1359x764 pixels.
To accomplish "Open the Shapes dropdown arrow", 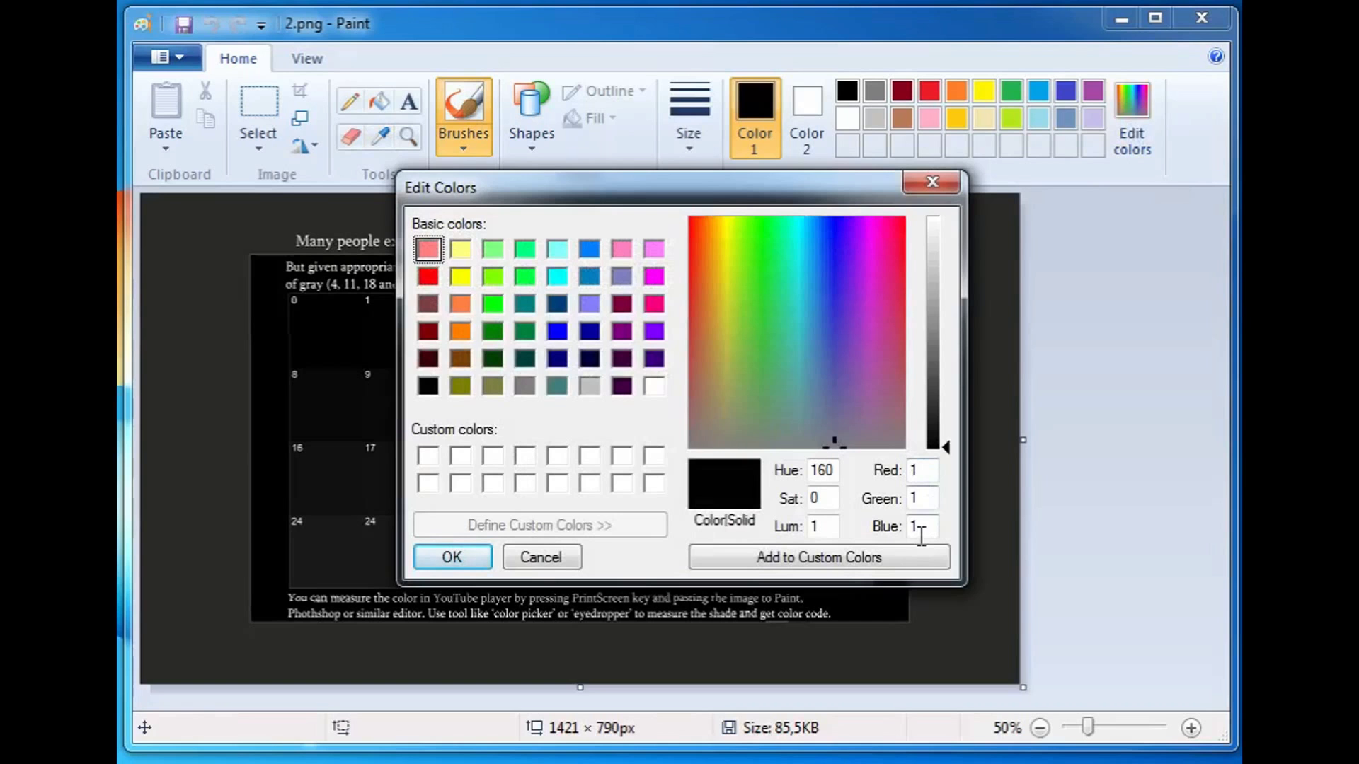I will (x=532, y=146).
